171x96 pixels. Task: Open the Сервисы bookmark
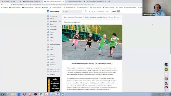[x=4, y=7]
